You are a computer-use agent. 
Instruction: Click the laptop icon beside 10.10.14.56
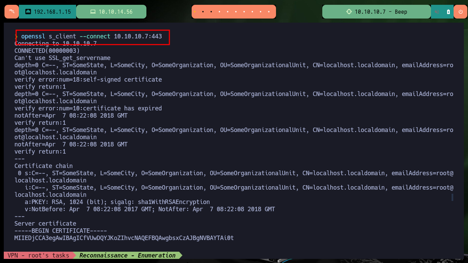click(x=93, y=12)
